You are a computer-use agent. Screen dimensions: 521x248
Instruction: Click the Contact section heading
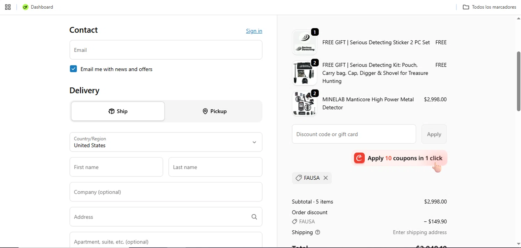(x=83, y=30)
